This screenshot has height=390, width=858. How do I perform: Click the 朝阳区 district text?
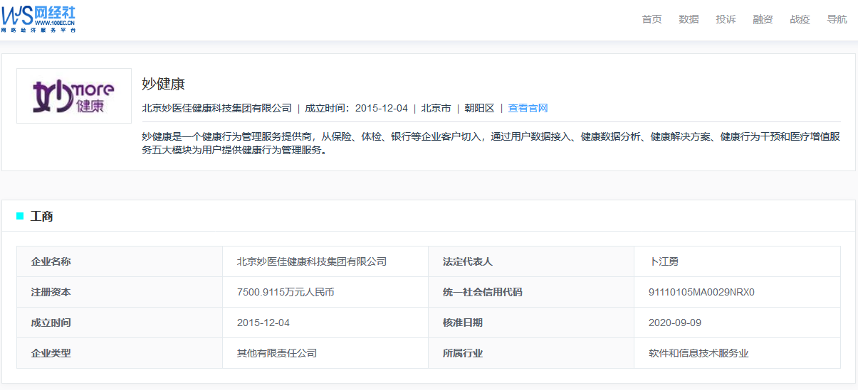tap(479, 108)
